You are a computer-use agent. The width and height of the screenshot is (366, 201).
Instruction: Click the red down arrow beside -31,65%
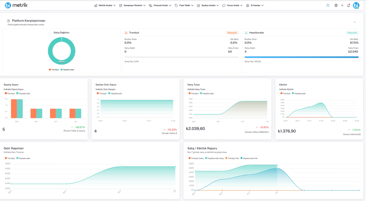point(257,127)
